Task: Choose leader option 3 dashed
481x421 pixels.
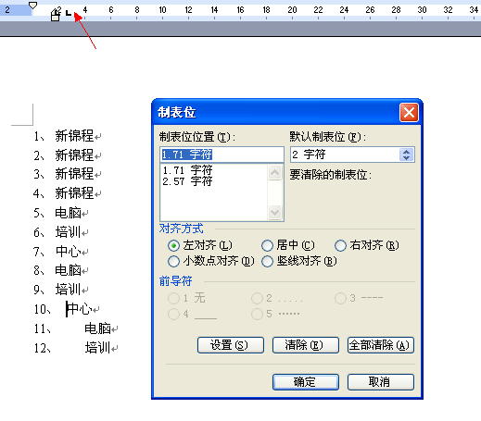Action: 340,298
